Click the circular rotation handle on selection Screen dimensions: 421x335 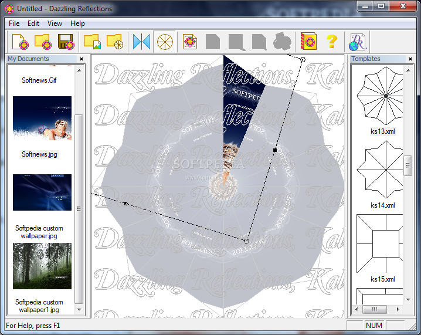303,59
